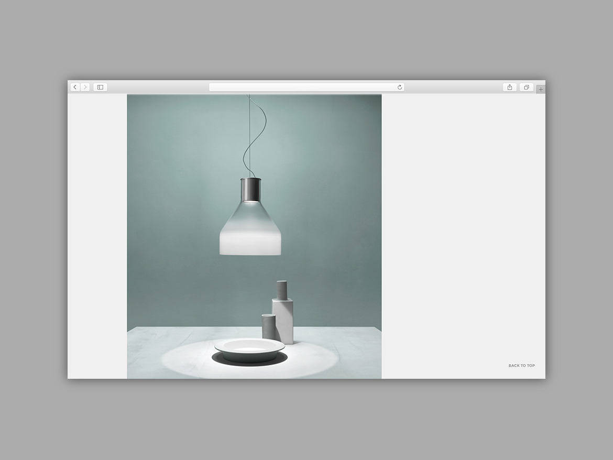Open the Share menu in the toolbar

pos(510,87)
